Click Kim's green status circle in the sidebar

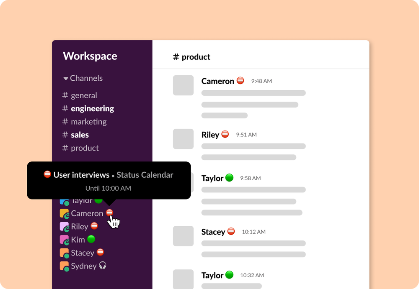pyautogui.click(x=91, y=239)
